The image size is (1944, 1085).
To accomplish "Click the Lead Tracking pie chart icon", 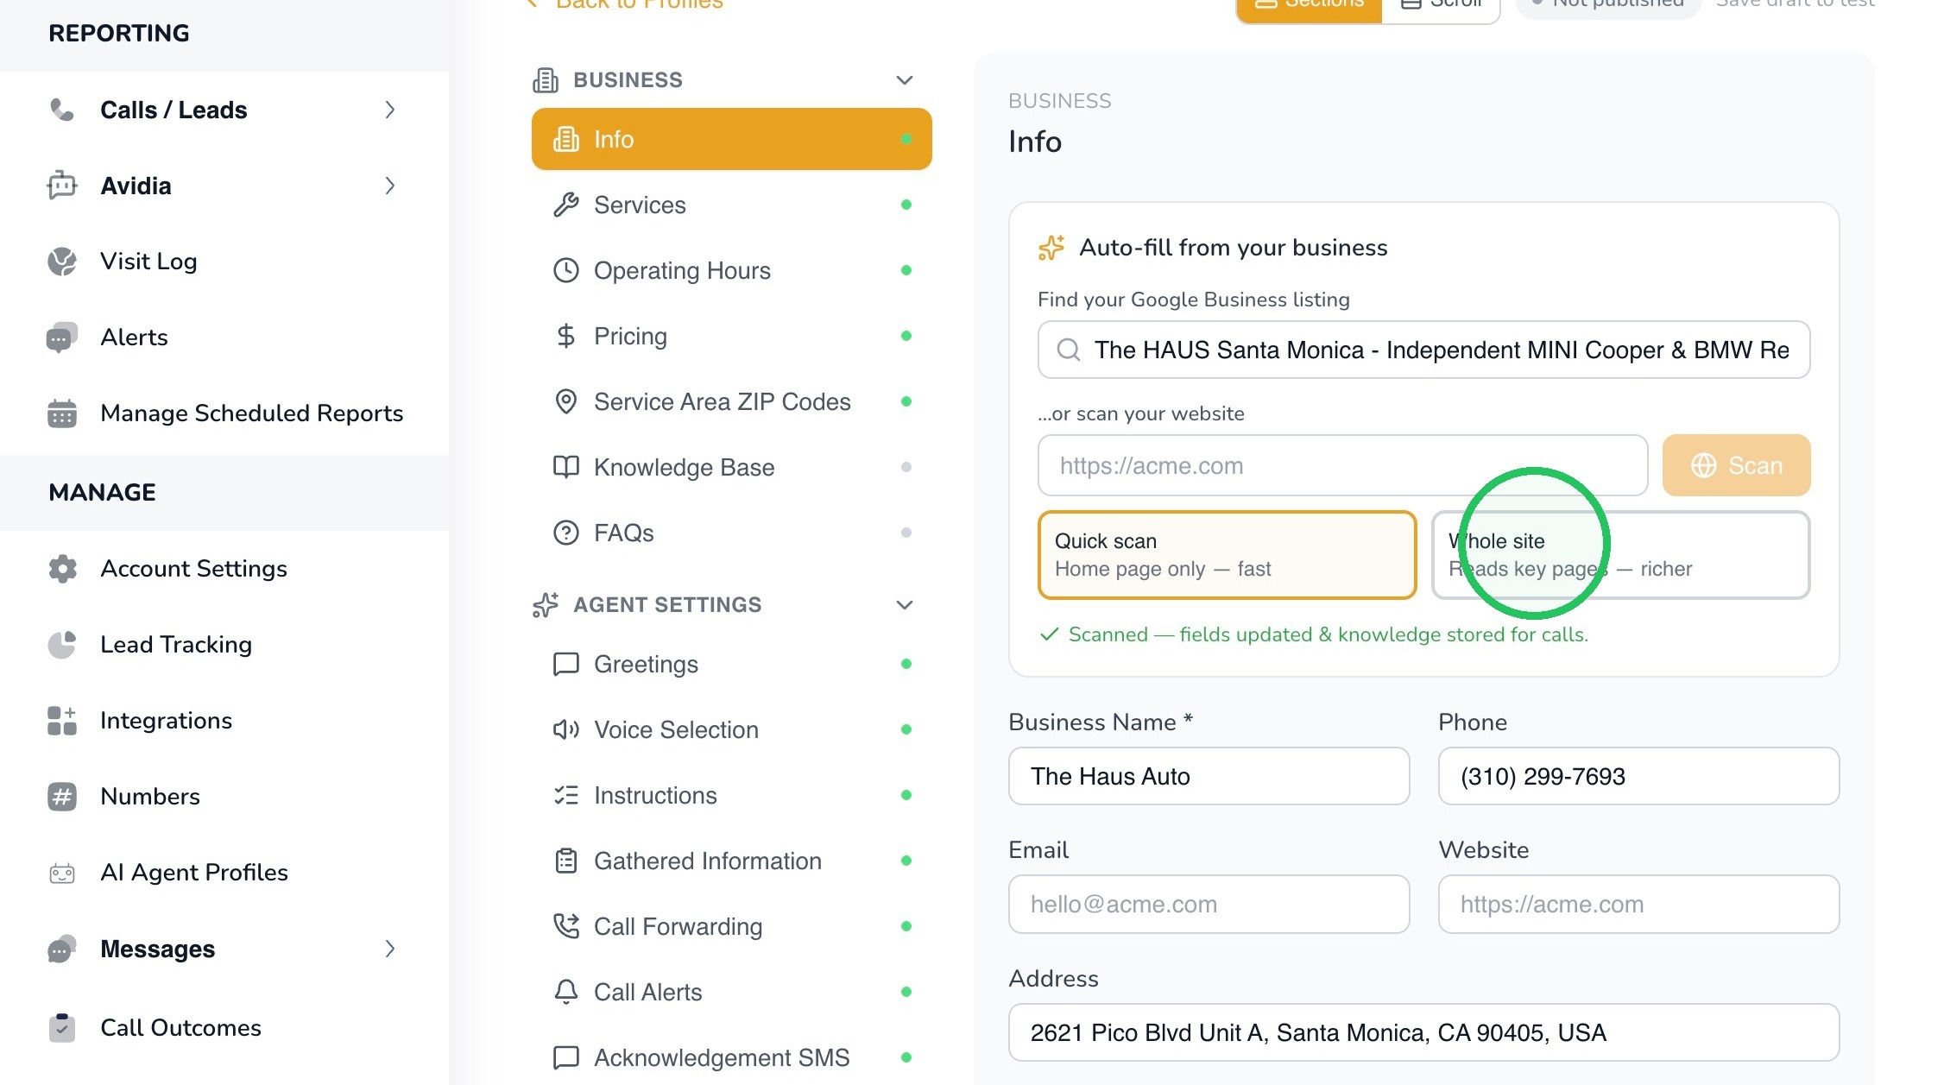I will [x=61, y=645].
